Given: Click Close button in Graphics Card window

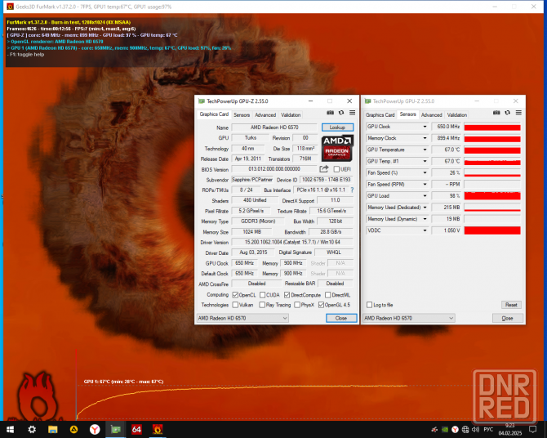Looking at the screenshot, I should click(x=341, y=318).
